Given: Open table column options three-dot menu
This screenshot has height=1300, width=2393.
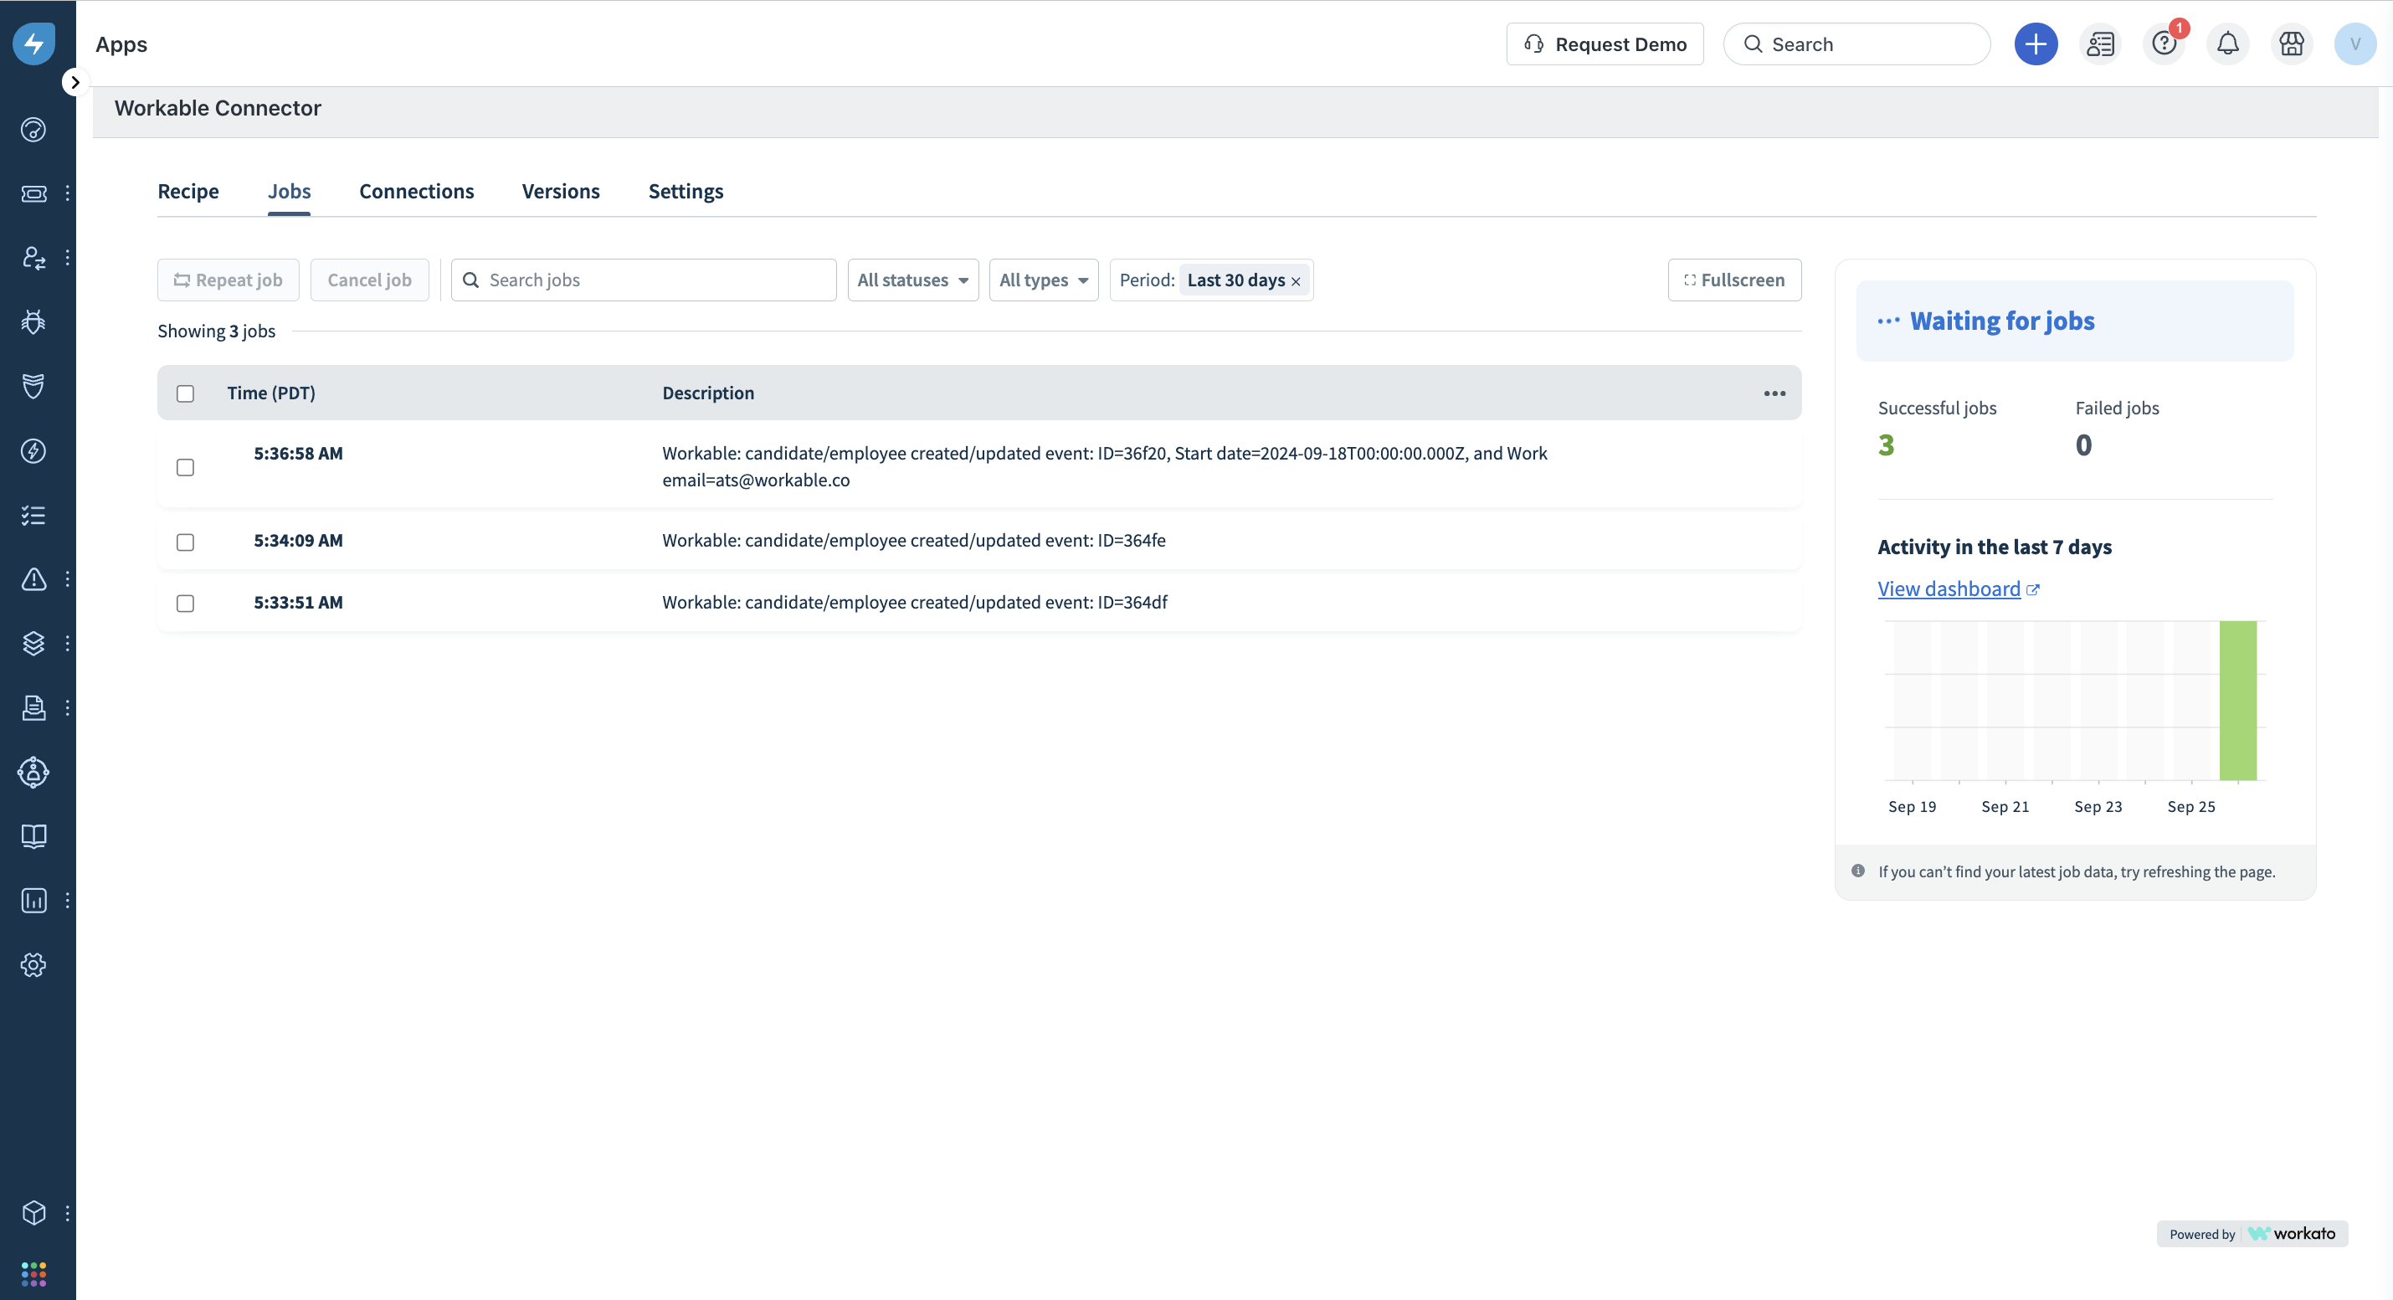Looking at the screenshot, I should click(1774, 393).
